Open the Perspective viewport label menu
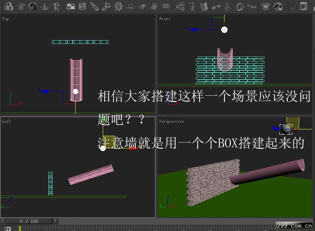 (x=171, y=122)
